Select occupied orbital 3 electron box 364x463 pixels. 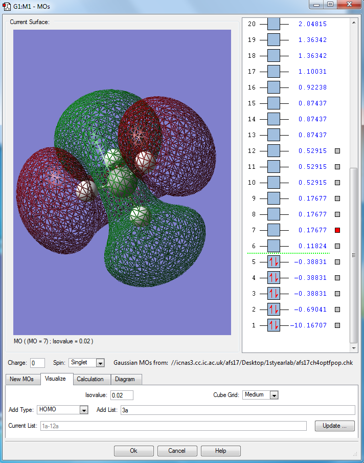coord(274,294)
